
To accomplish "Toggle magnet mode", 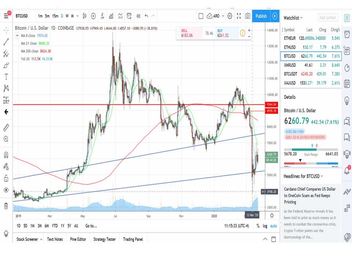I will (6, 155).
